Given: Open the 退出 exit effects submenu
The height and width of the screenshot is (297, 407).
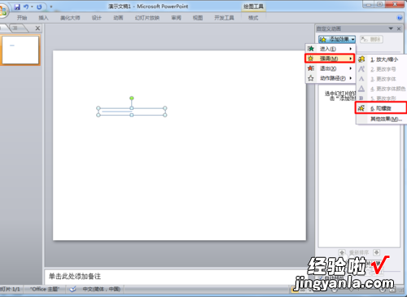Looking at the screenshot, I should (330, 68).
